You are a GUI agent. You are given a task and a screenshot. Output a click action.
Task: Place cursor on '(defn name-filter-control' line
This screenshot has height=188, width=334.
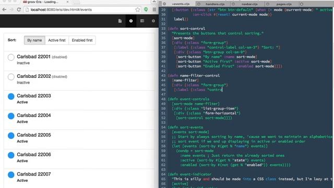[x=194, y=76]
